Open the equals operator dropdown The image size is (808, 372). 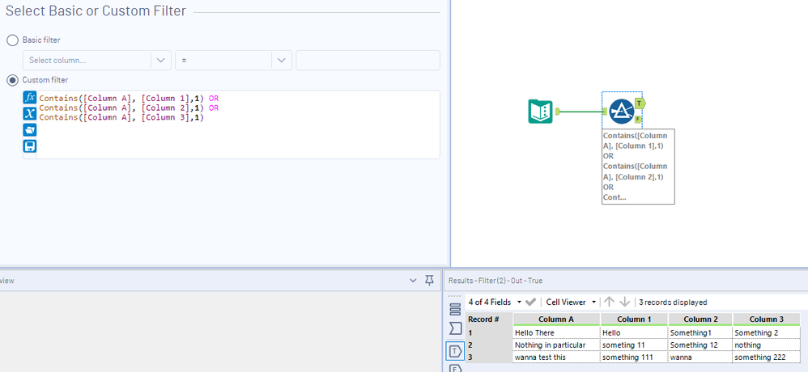[x=233, y=60]
